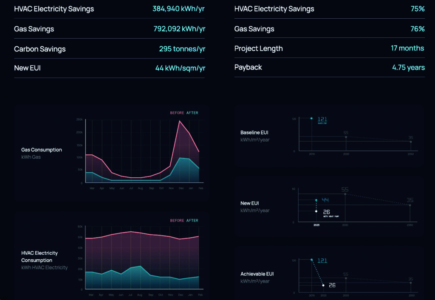Viewport: 435px width, 300px height.
Task: Click the 2050 target dot in Achievable EUI chart
Action: 410,283
